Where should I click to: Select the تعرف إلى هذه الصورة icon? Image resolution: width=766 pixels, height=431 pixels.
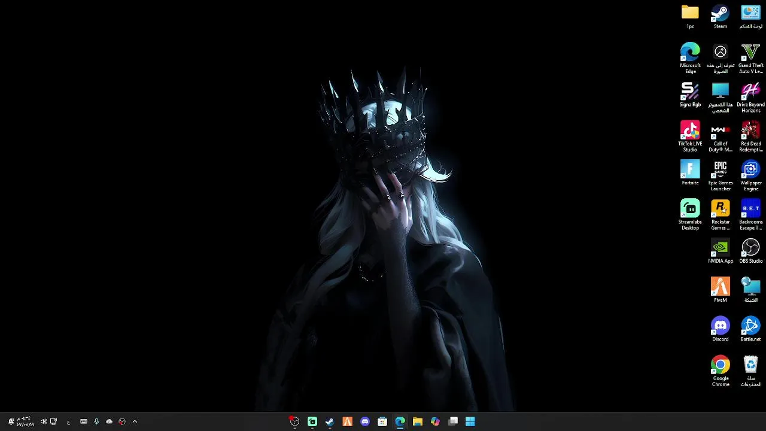(x=721, y=58)
